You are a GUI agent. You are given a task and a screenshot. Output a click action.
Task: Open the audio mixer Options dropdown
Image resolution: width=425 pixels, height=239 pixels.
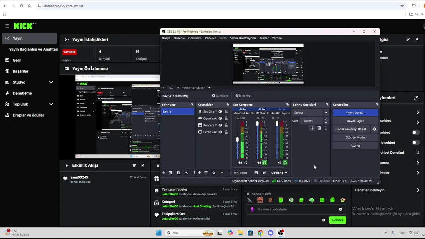(x=279, y=173)
